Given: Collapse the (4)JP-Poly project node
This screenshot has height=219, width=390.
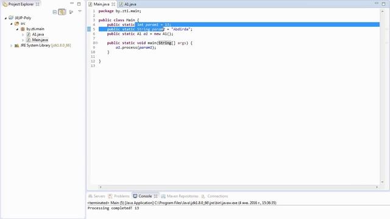Looking at the screenshot, I should click(5, 18).
